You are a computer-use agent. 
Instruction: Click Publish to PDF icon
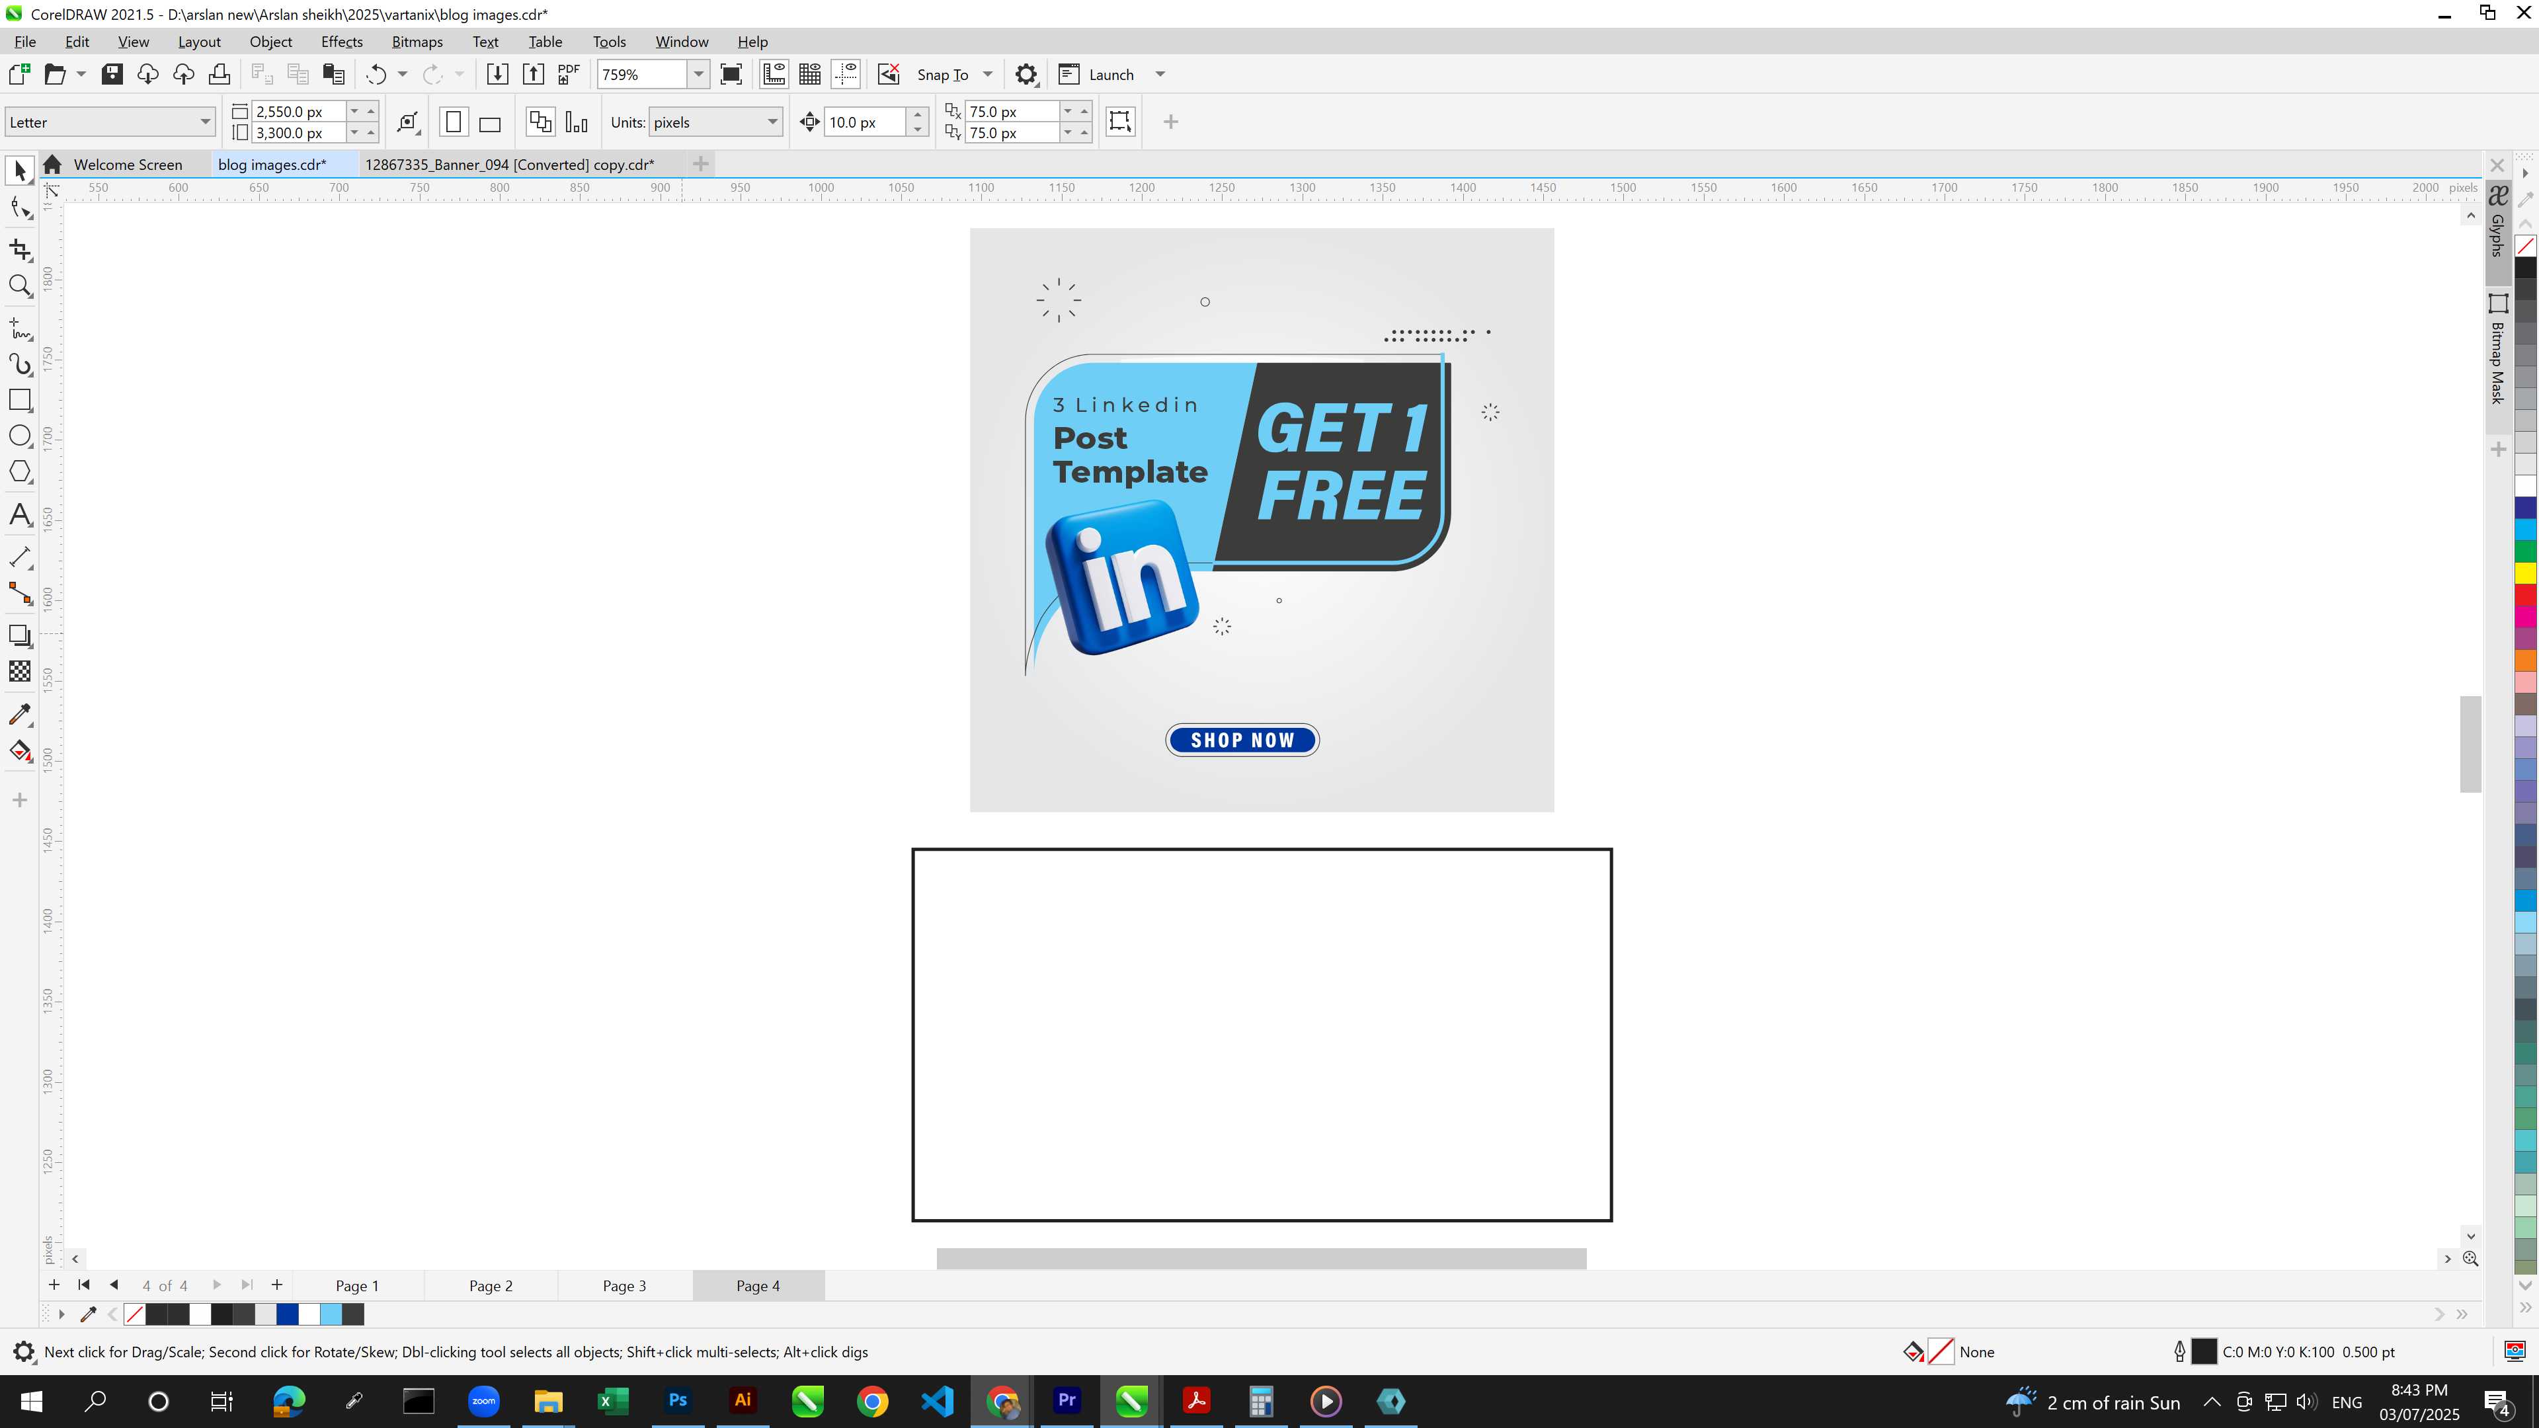pos(569,75)
